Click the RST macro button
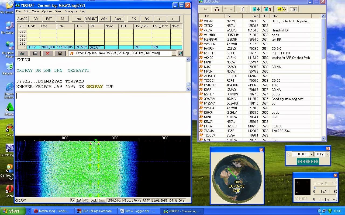 49,19
